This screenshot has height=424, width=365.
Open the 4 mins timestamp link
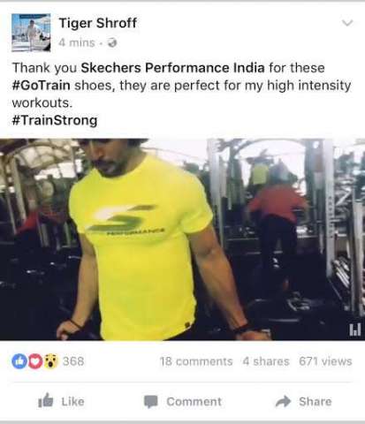77,42
